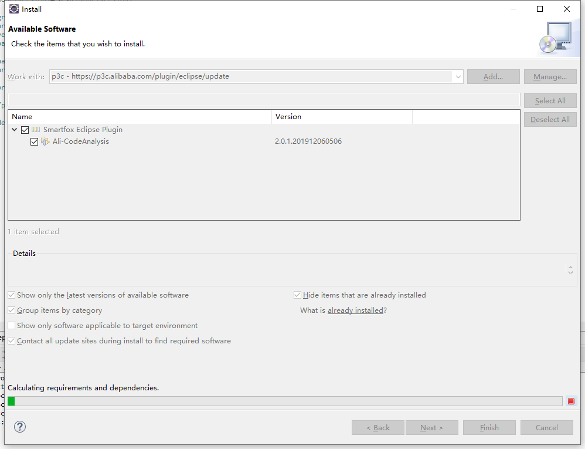Screen dimensions: 585x449
Task: Toggle Group items by category checkbox
Action: [12, 310]
